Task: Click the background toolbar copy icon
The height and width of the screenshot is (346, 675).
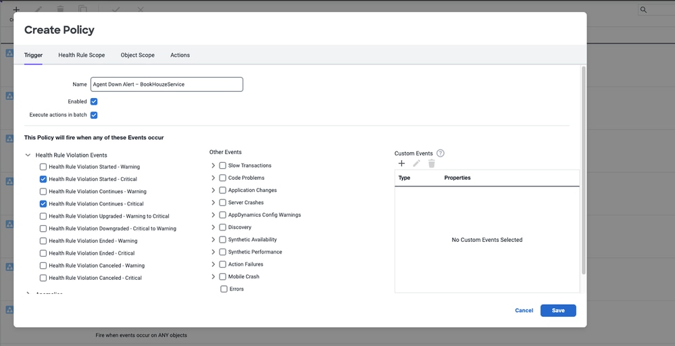Action: pos(82,9)
